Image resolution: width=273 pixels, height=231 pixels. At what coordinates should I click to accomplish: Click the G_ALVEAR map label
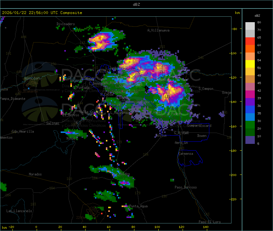(x=182, y=133)
